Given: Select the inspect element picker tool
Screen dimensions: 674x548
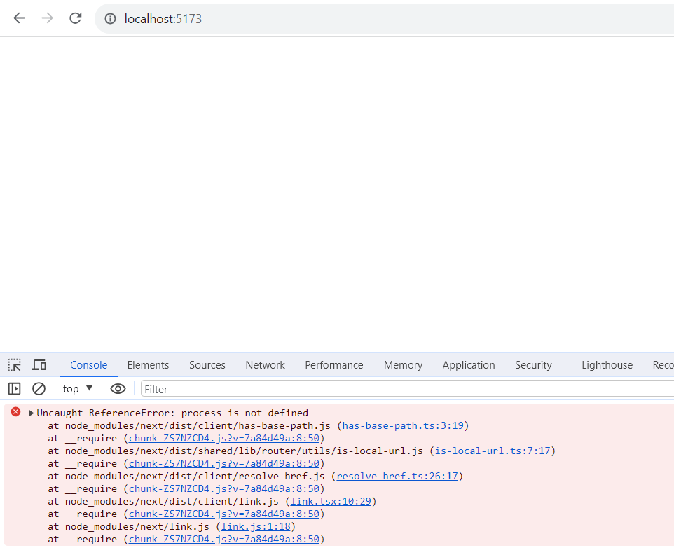Looking at the screenshot, I should [x=14, y=364].
